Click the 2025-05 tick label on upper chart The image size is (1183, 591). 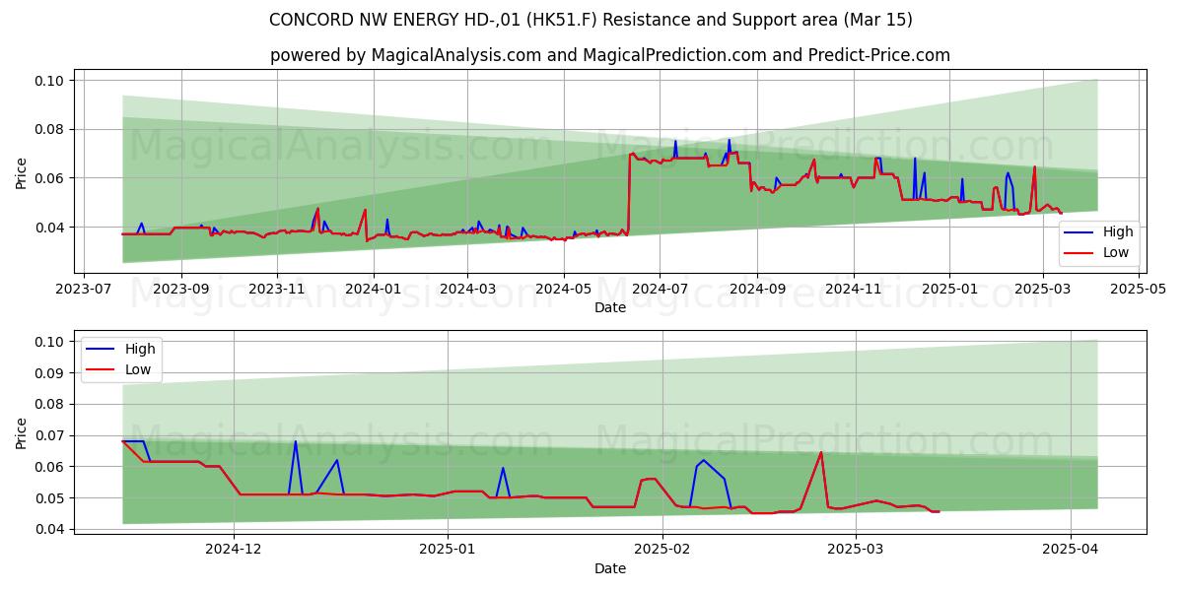point(1138,289)
